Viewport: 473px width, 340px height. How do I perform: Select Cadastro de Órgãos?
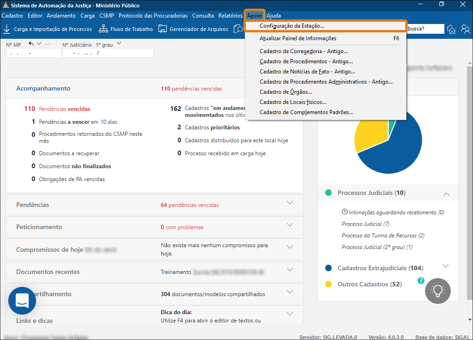click(326, 92)
